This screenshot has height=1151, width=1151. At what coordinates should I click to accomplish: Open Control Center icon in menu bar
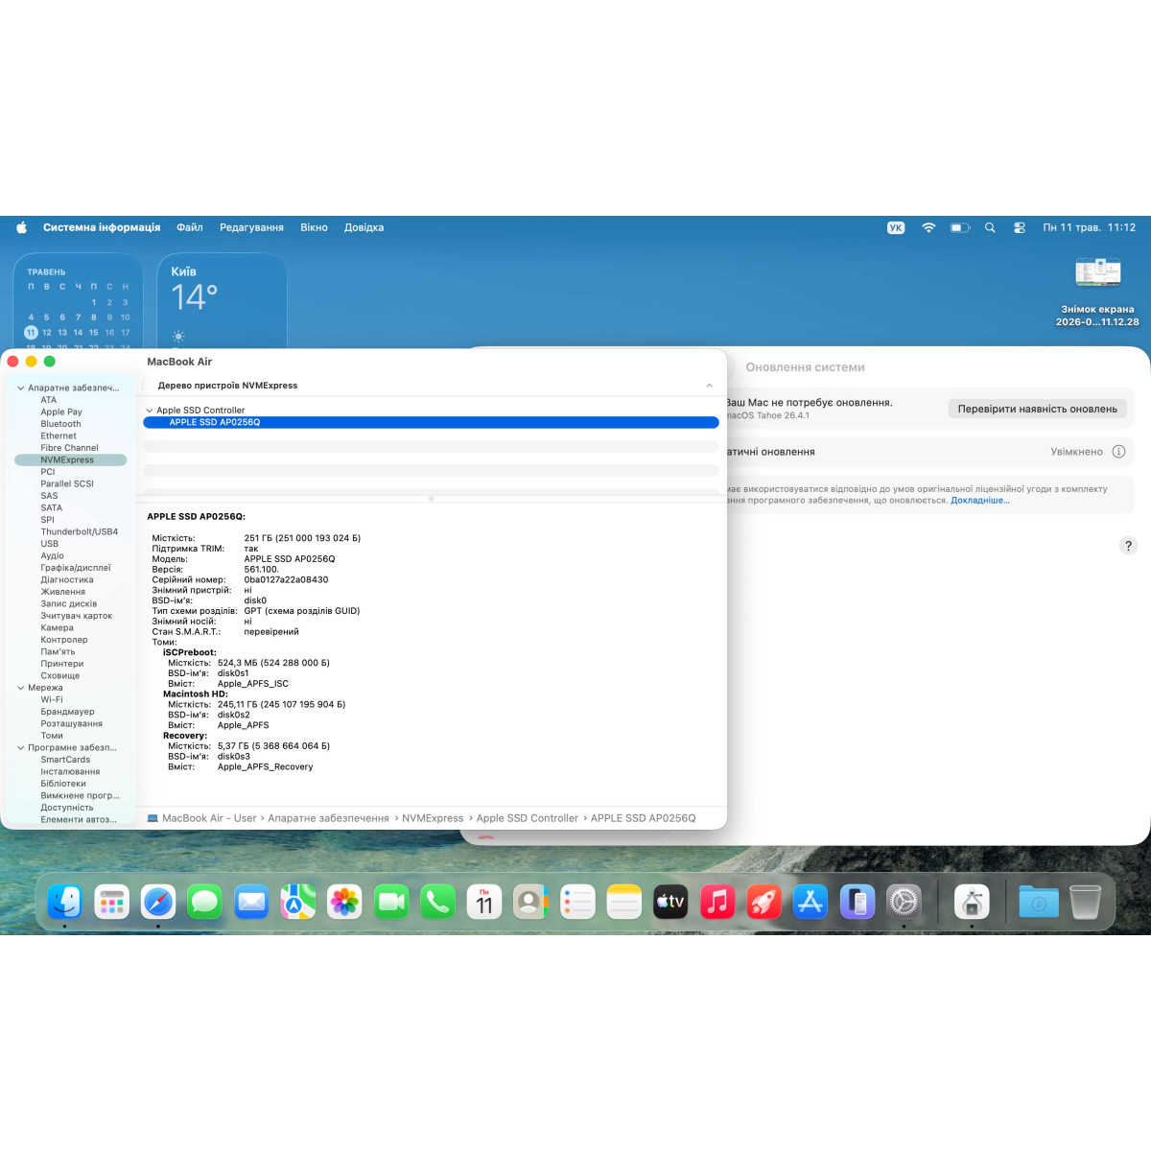(1020, 227)
